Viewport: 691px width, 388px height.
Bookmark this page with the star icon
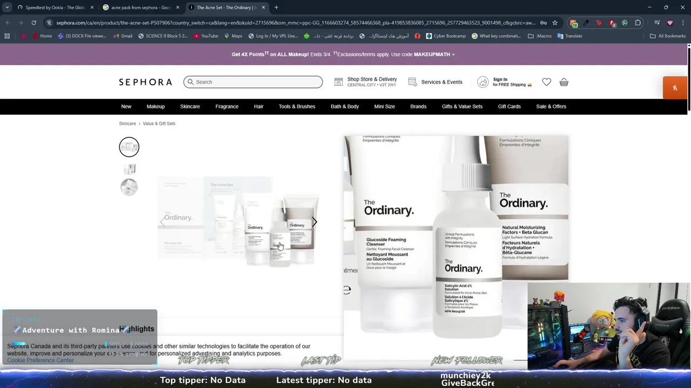coord(554,23)
